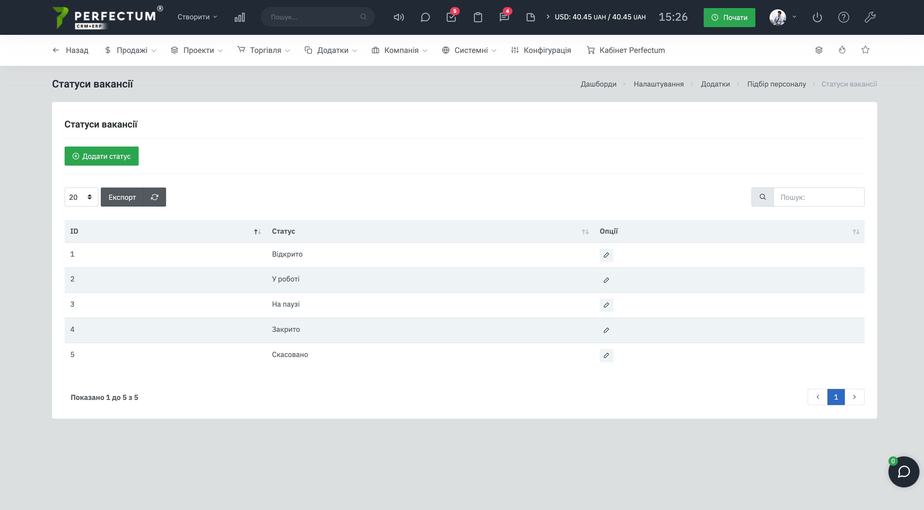Click the table search magnifier icon
Screen dimensions: 924x510
pyautogui.click(x=762, y=197)
